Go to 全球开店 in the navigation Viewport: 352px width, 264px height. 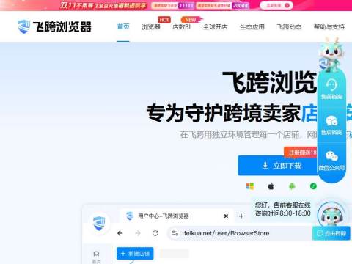(215, 27)
